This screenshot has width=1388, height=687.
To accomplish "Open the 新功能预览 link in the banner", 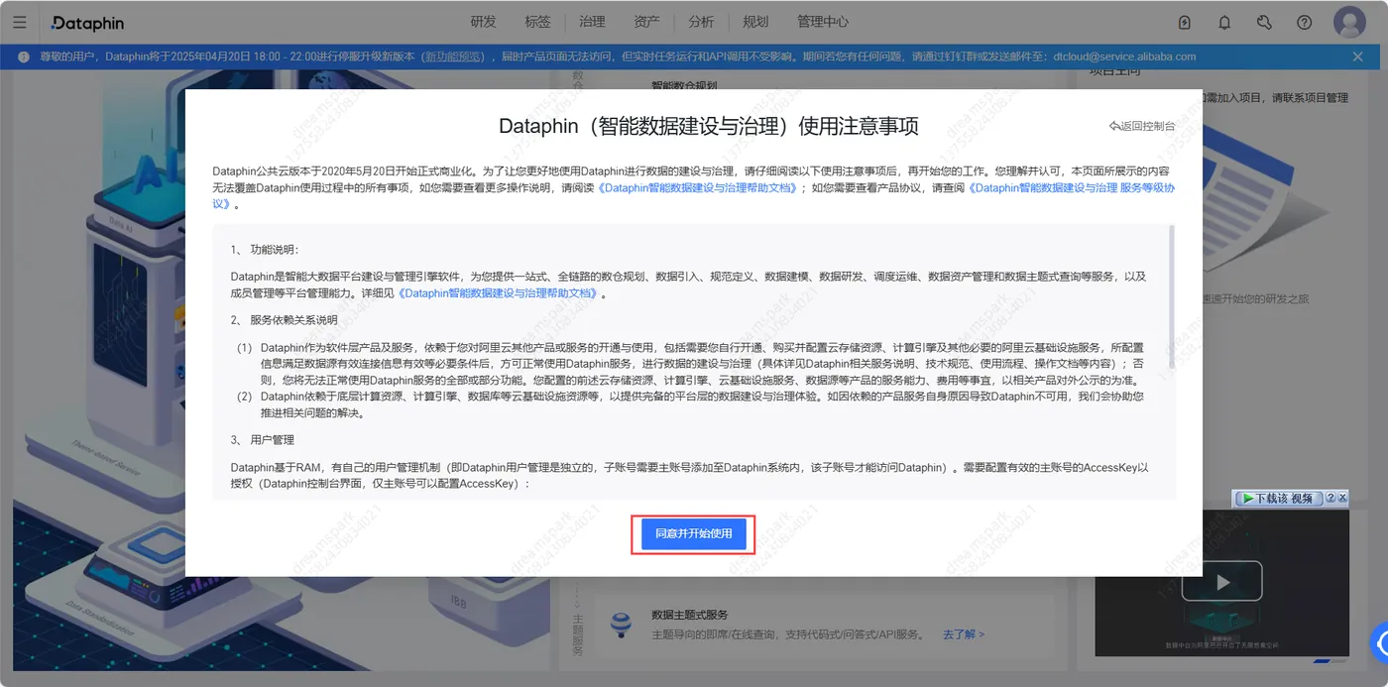I will 454,57.
